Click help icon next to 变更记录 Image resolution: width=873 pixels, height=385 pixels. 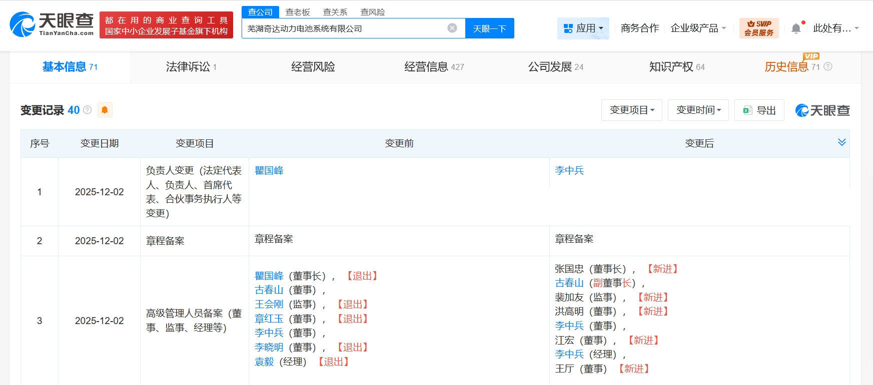[x=88, y=110]
